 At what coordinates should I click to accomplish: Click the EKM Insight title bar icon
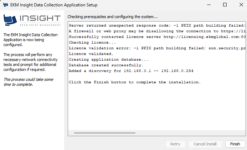[x=5, y=5]
